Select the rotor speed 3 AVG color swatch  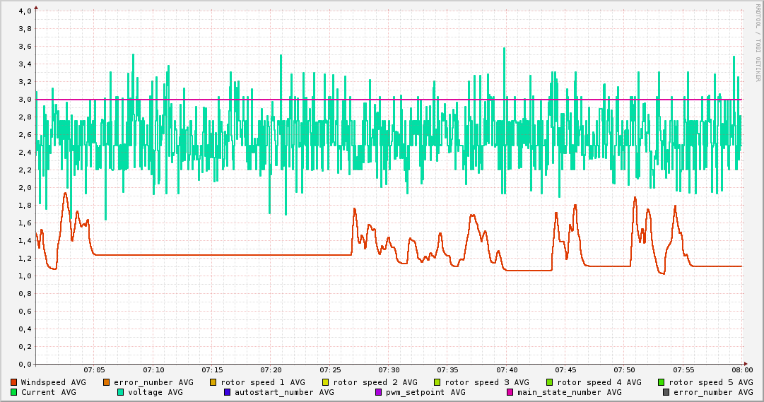click(x=437, y=382)
